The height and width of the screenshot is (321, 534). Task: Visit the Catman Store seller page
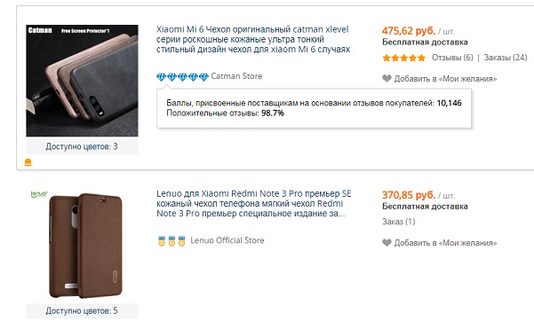(x=236, y=76)
